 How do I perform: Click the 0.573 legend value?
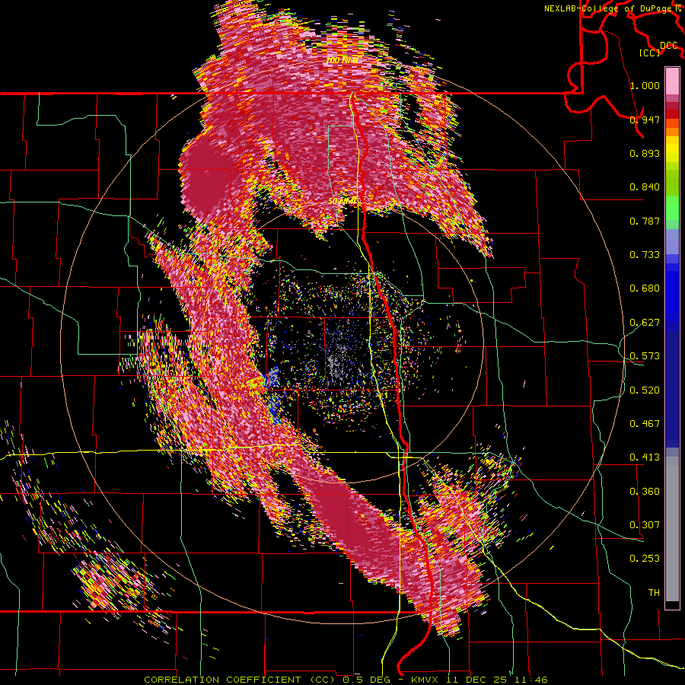pos(645,356)
